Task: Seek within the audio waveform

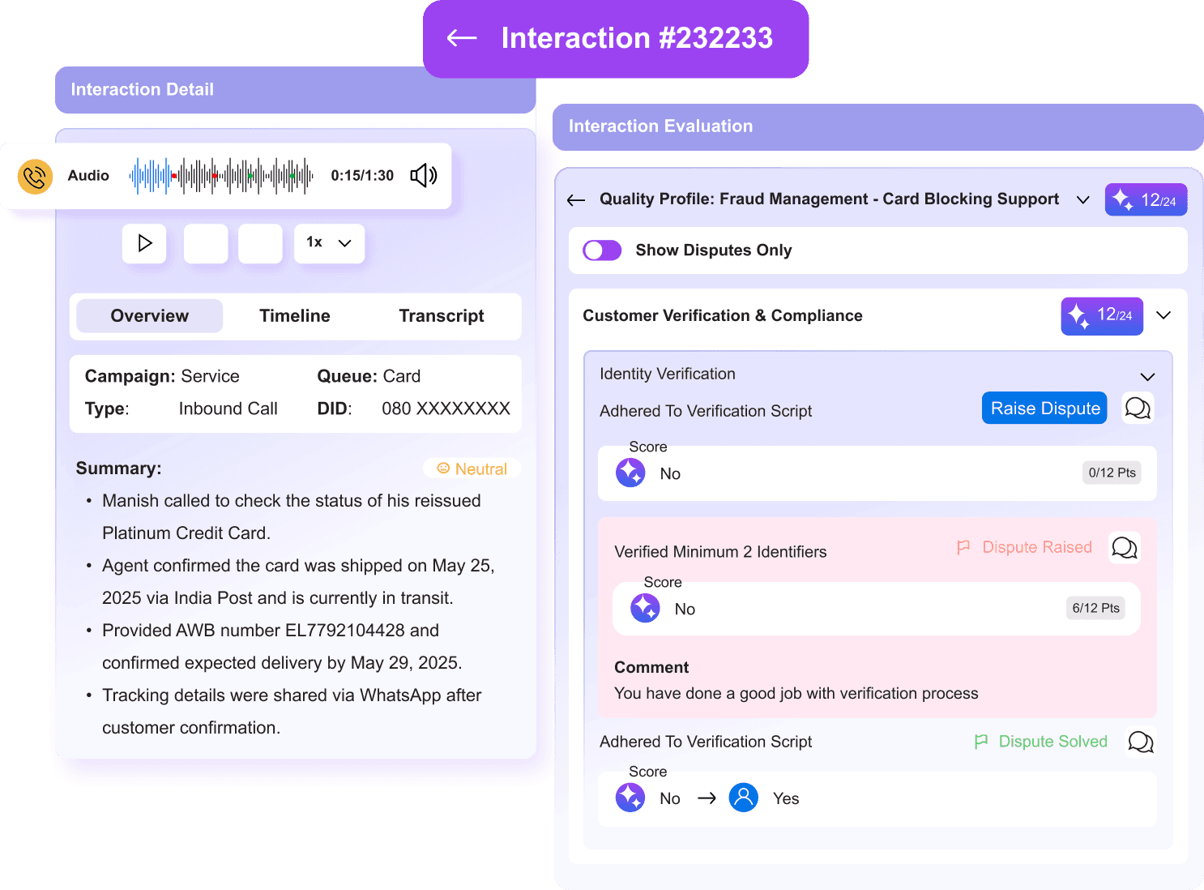Action: 221,176
